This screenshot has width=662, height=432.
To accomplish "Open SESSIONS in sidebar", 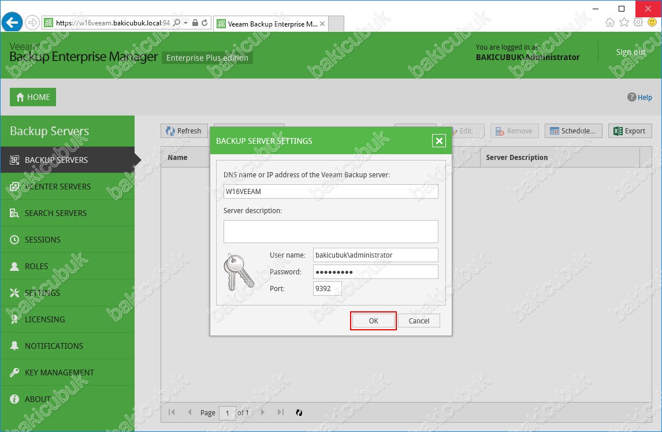I will [x=68, y=240].
